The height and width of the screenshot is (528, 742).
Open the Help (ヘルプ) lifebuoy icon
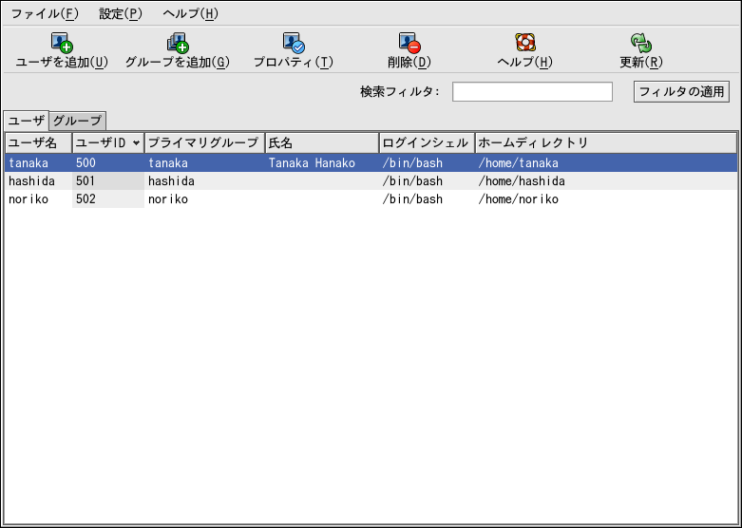pyautogui.click(x=524, y=43)
